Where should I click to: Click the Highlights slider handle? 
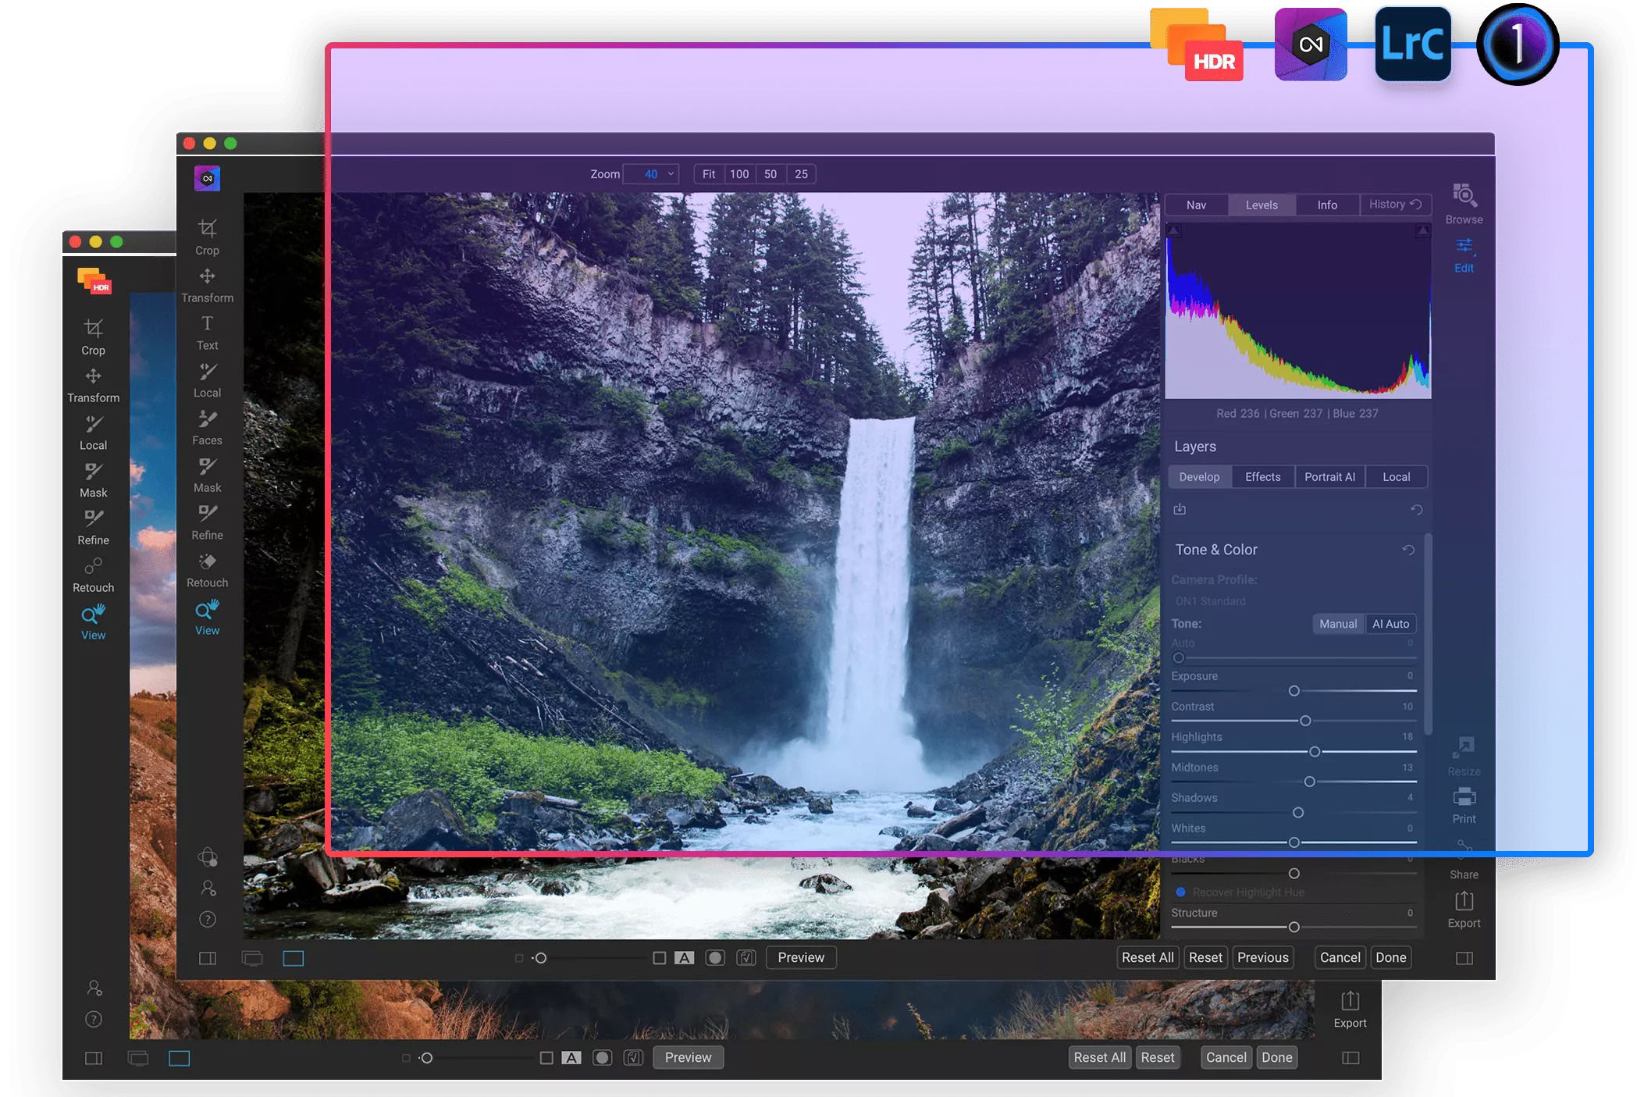pos(1315,752)
